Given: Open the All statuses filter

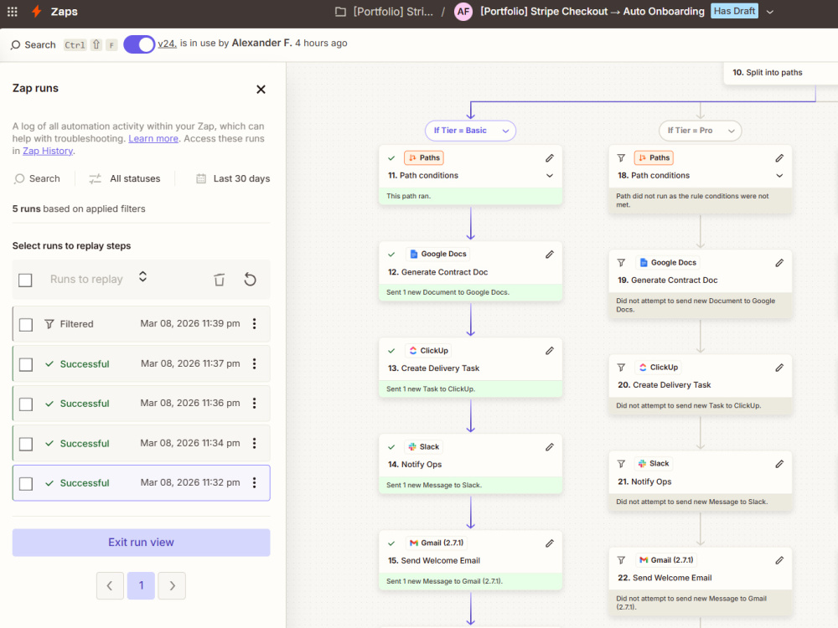Looking at the screenshot, I should point(125,178).
